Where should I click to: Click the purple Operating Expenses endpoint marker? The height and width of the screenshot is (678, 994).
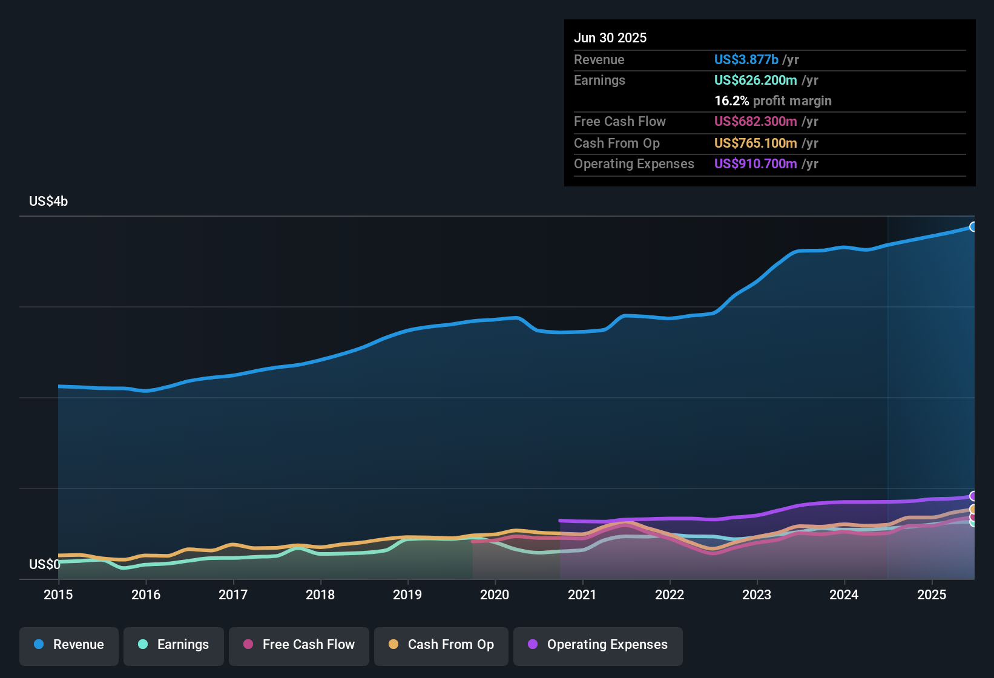click(973, 496)
